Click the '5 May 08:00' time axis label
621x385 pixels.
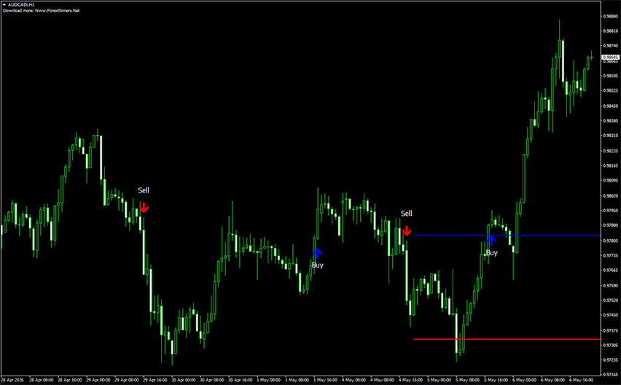click(468, 380)
